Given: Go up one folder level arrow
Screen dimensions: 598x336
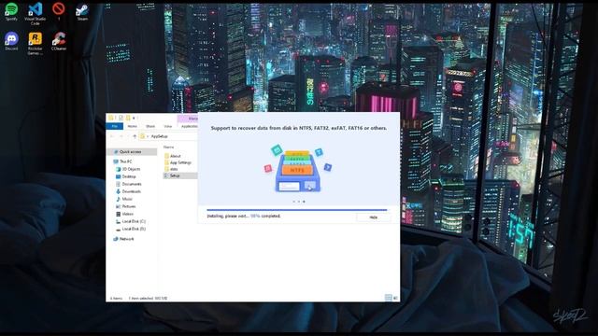Looking at the screenshot, I should [x=135, y=136].
